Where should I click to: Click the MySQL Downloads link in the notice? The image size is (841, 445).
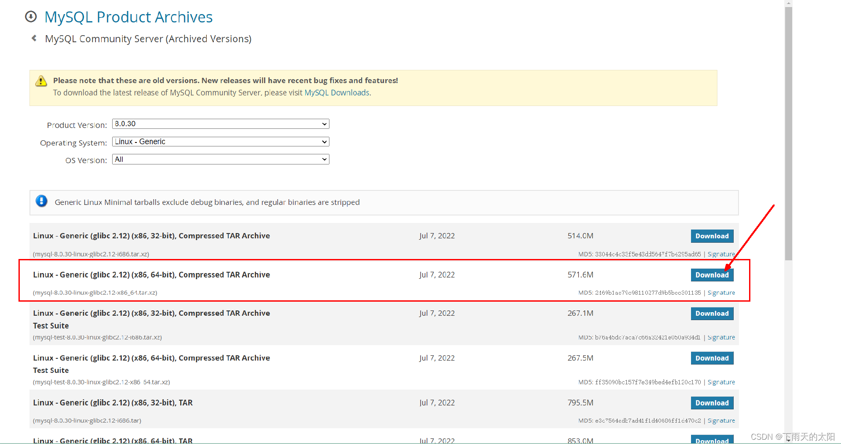coord(336,92)
